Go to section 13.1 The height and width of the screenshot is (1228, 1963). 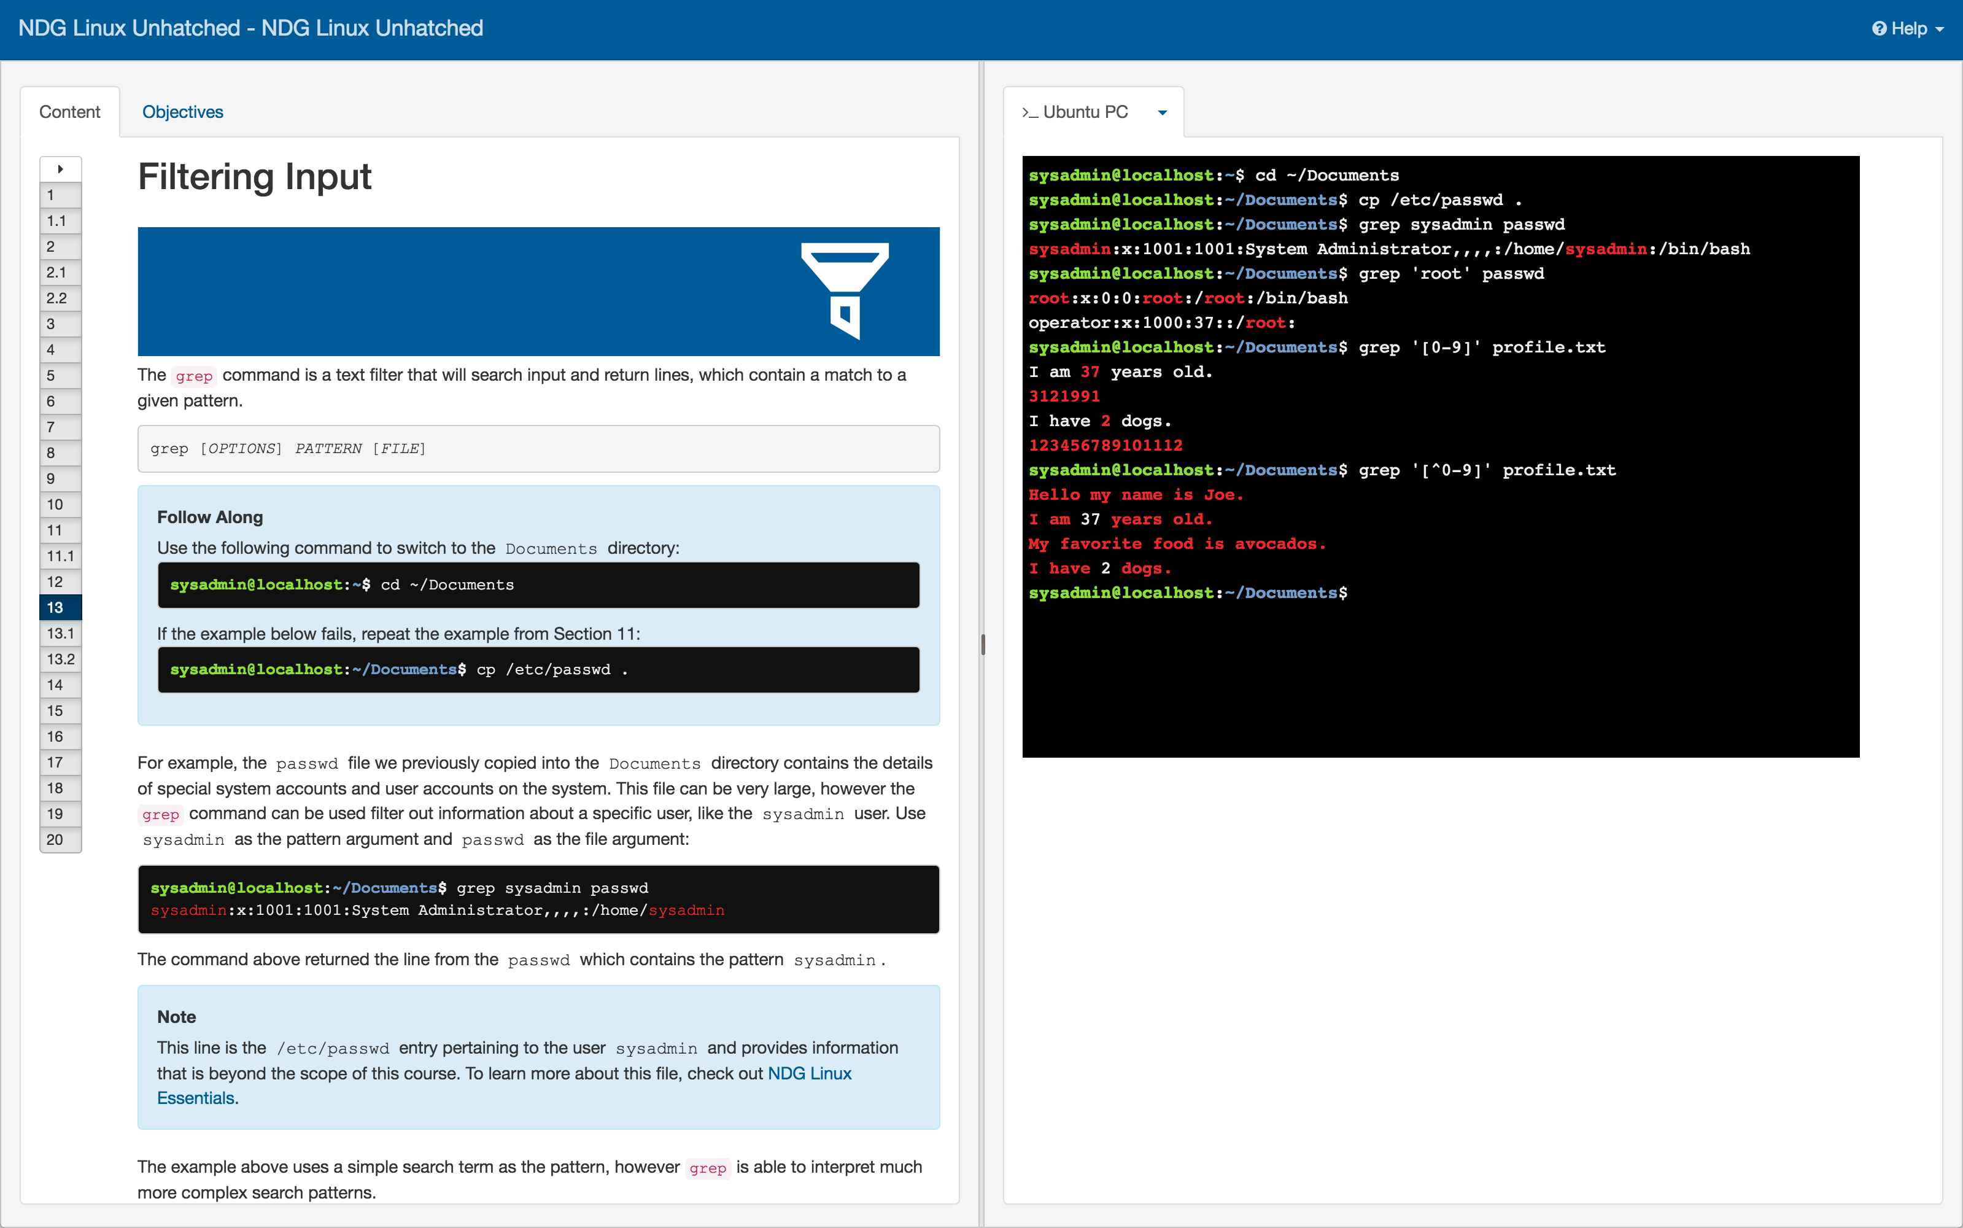click(x=60, y=634)
